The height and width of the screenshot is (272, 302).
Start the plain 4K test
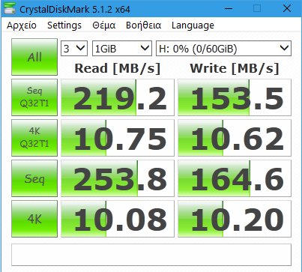[x=34, y=219]
